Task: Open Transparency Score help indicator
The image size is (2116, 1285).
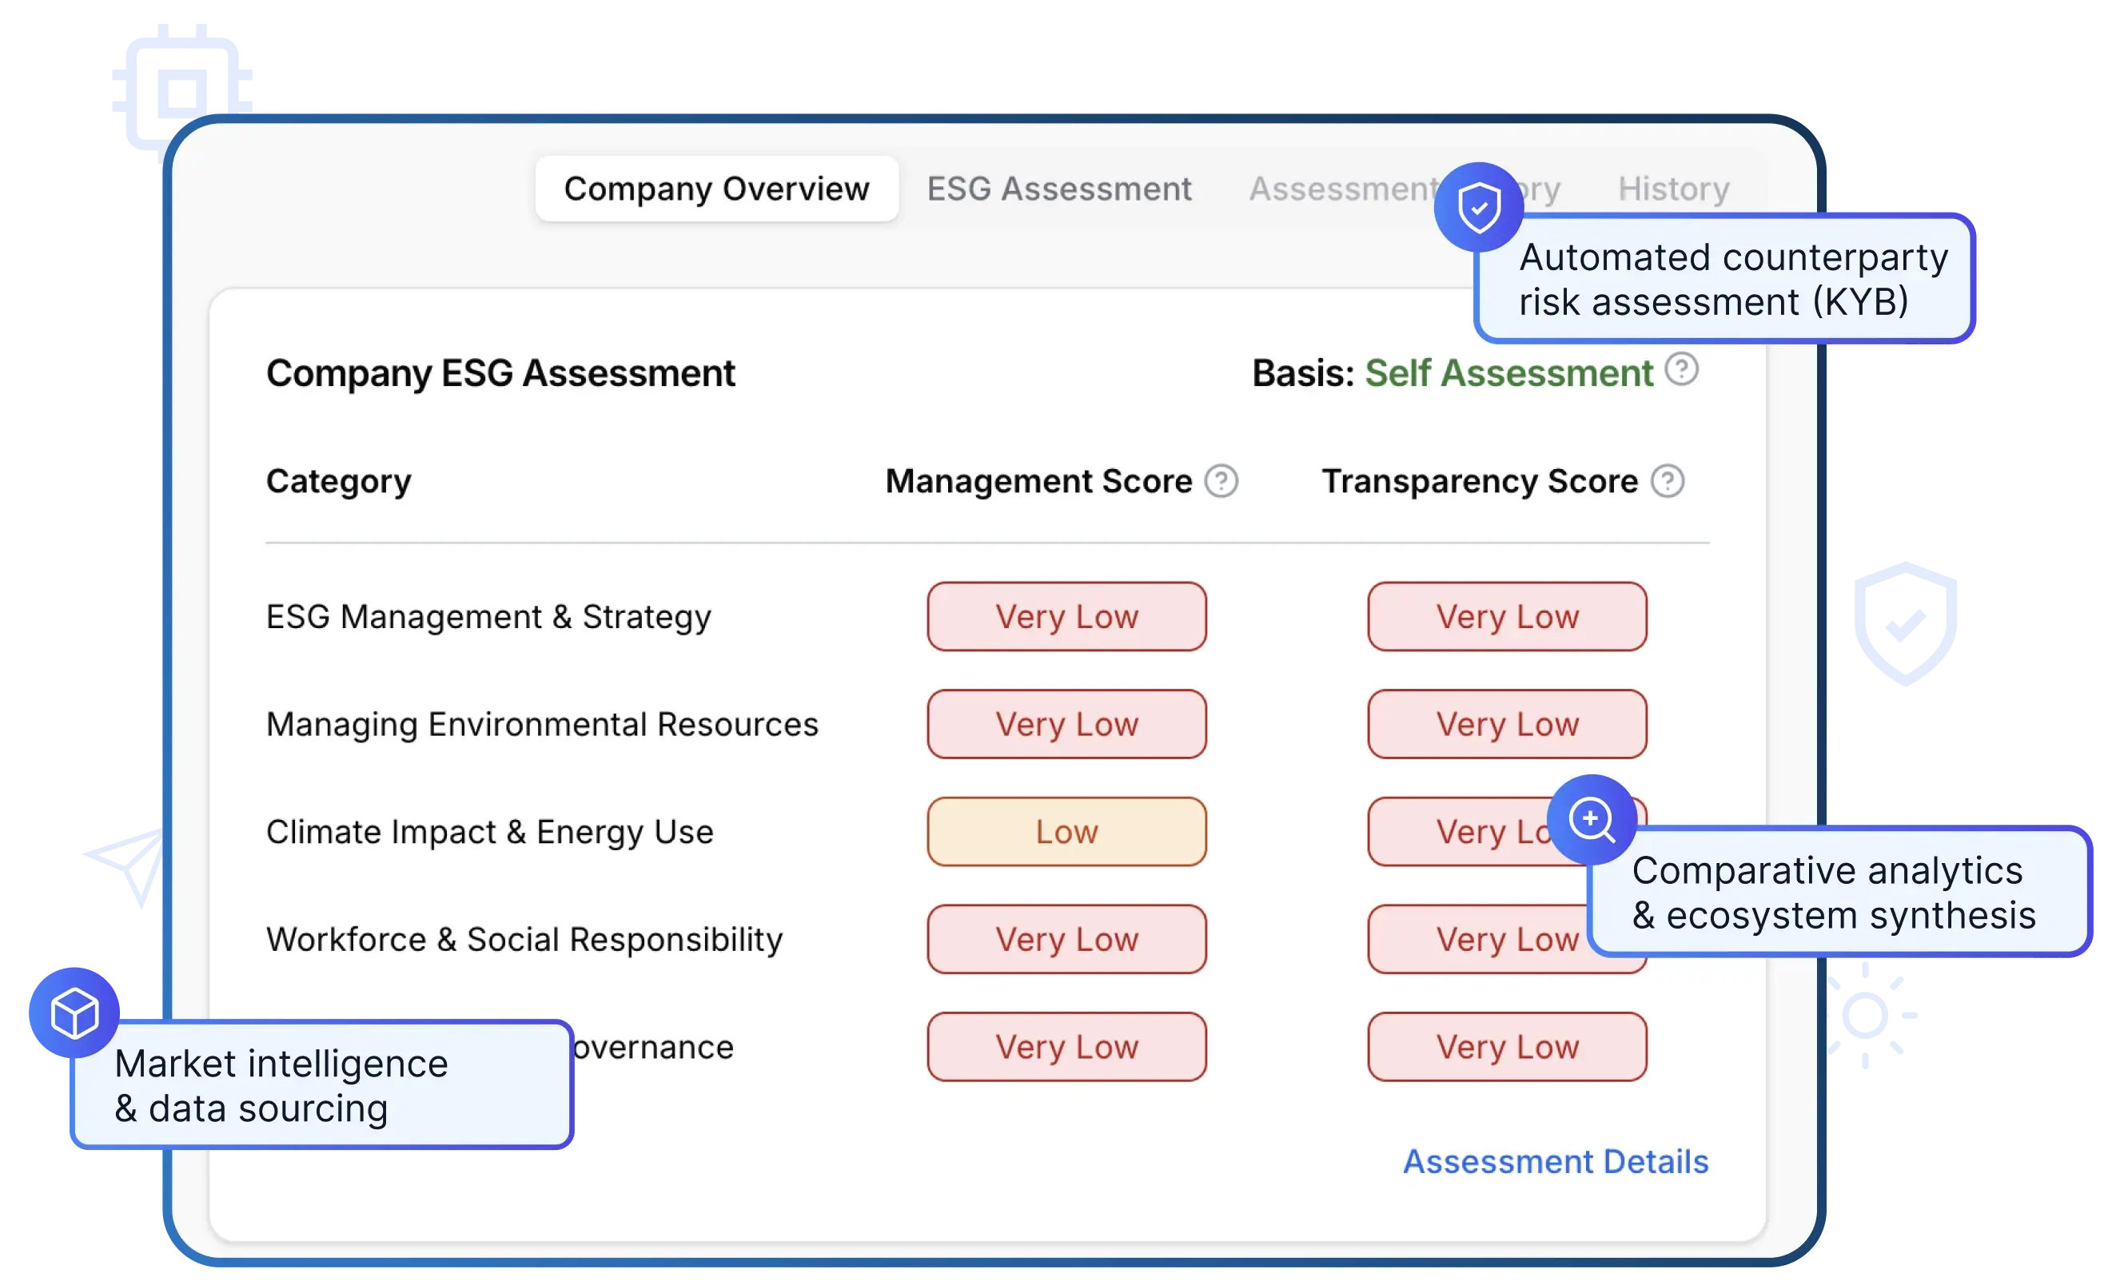Action: [1668, 482]
